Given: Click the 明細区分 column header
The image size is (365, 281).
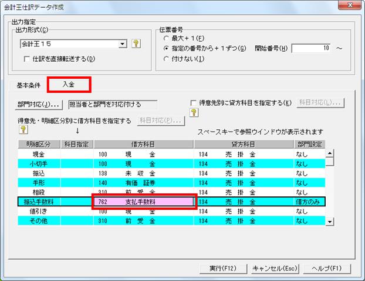Looking at the screenshot, I should pyautogui.click(x=39, y=145).
